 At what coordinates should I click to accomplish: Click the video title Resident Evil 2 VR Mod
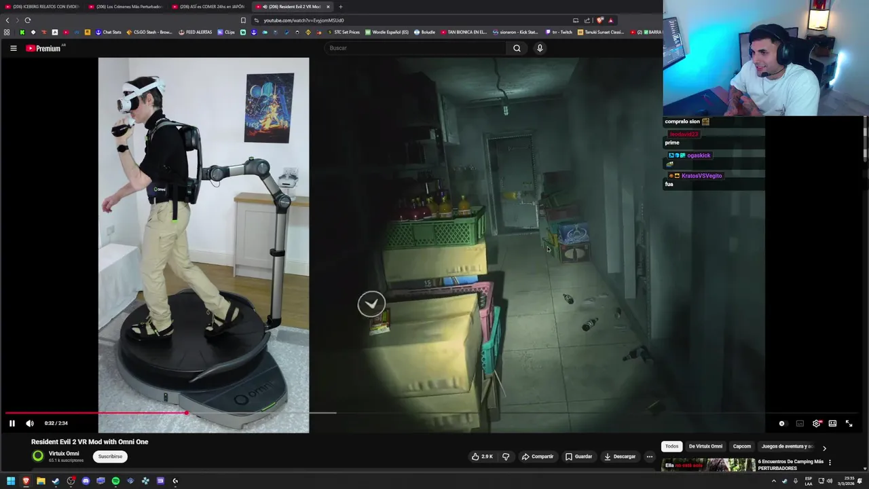point(90,441)
